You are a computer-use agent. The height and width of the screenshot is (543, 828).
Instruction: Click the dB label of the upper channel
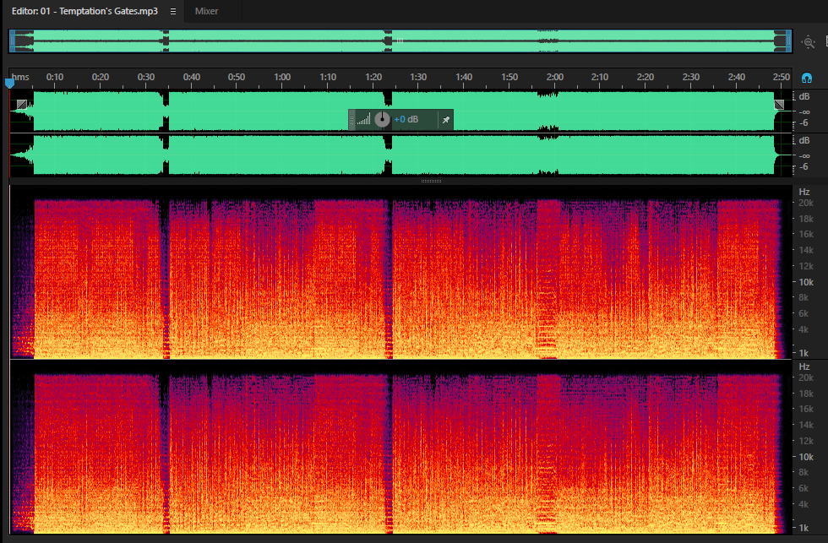coord(804,96)
